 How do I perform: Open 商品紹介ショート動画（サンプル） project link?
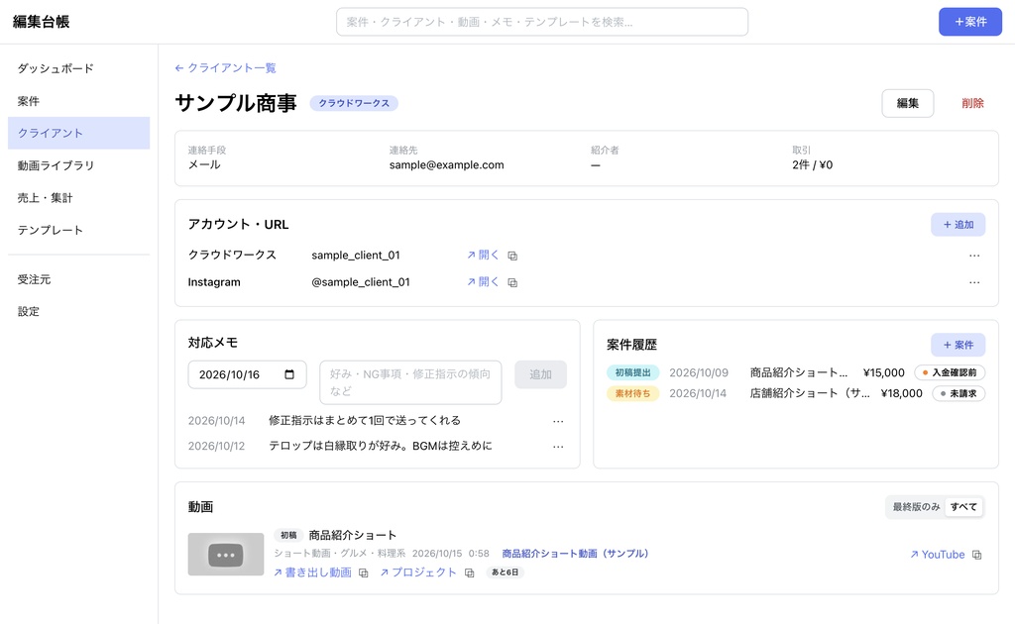pos(576,554)
